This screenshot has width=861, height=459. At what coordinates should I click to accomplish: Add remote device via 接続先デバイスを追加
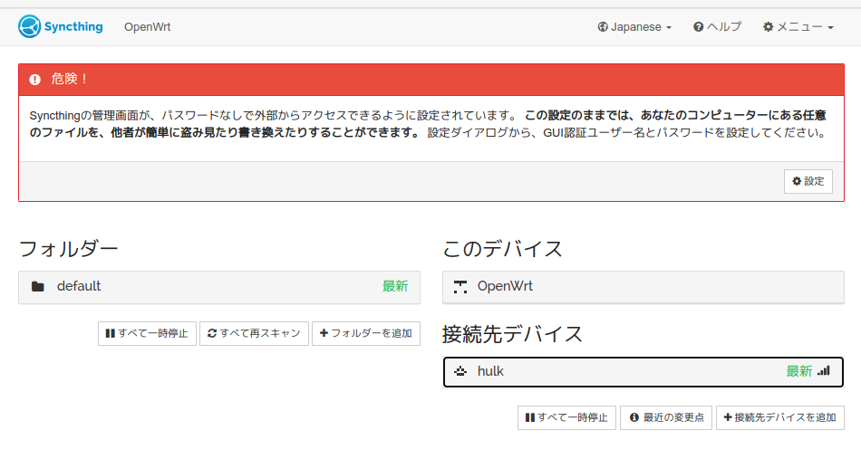[x=779, y=418]
